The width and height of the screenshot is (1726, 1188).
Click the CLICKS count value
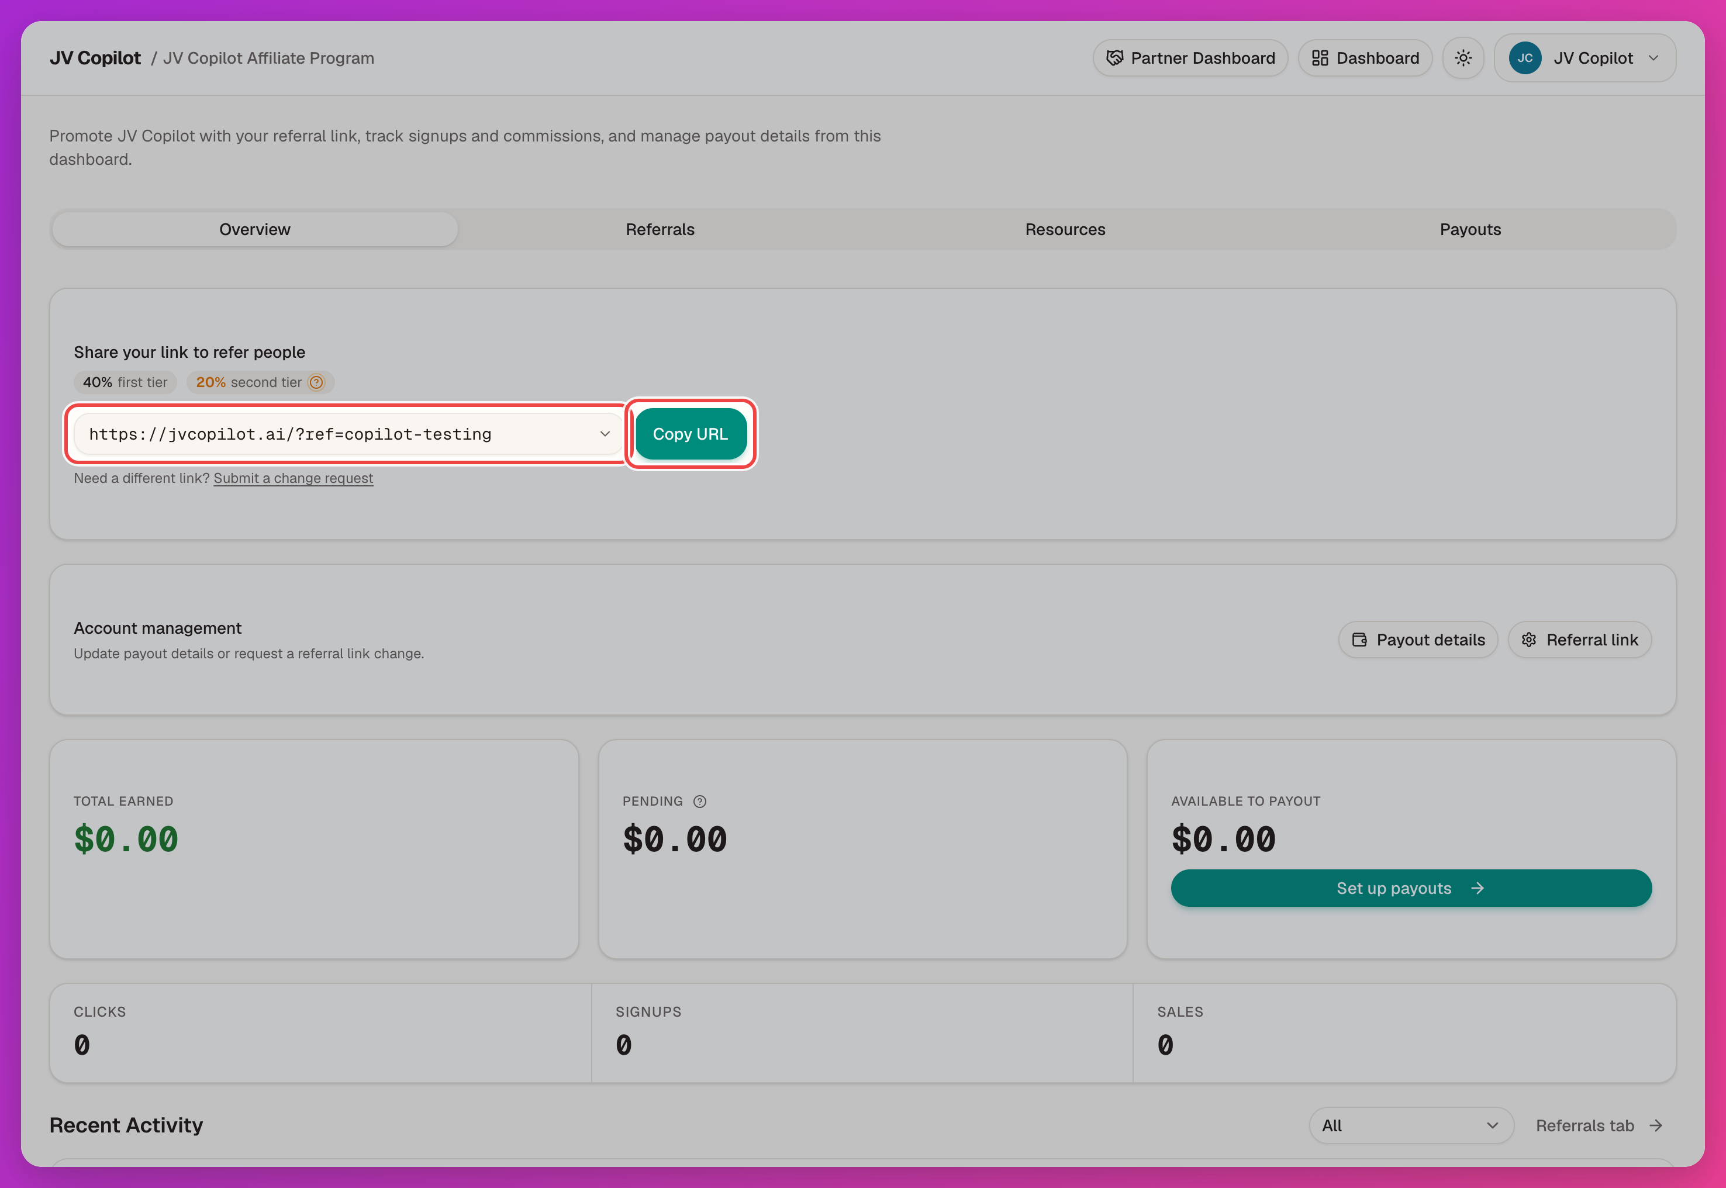pyautogui.click(x=82, y=1046)
